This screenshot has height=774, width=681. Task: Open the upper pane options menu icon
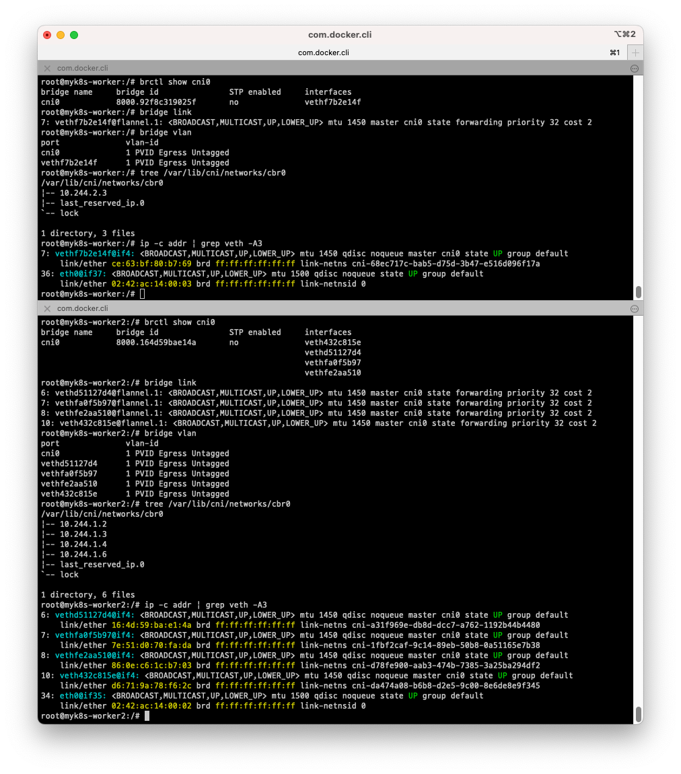pyautogui.click(x=635, y=68)
